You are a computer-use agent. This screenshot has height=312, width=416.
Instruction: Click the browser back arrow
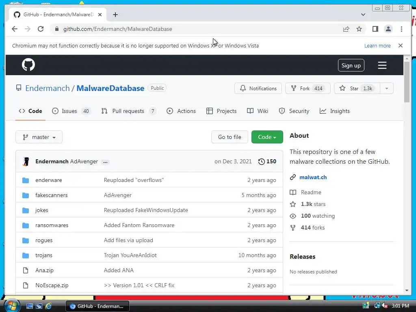15,29
